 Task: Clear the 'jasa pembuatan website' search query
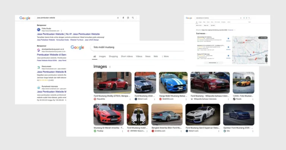click(x=118, y=18)
